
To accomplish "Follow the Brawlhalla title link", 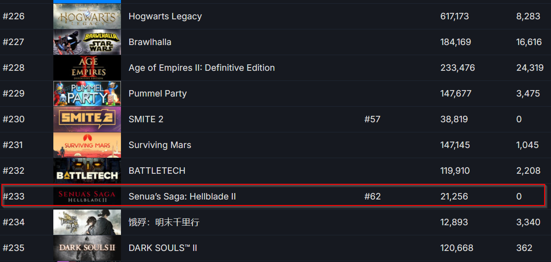I will tap(150, 42).
